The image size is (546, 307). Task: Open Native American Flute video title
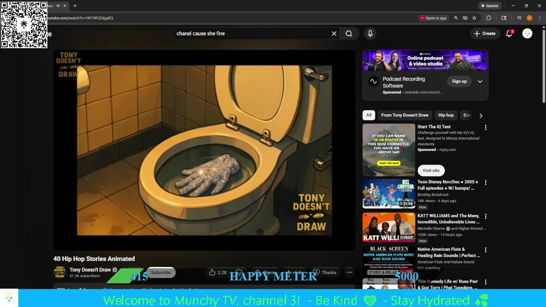tap(448, 252)
